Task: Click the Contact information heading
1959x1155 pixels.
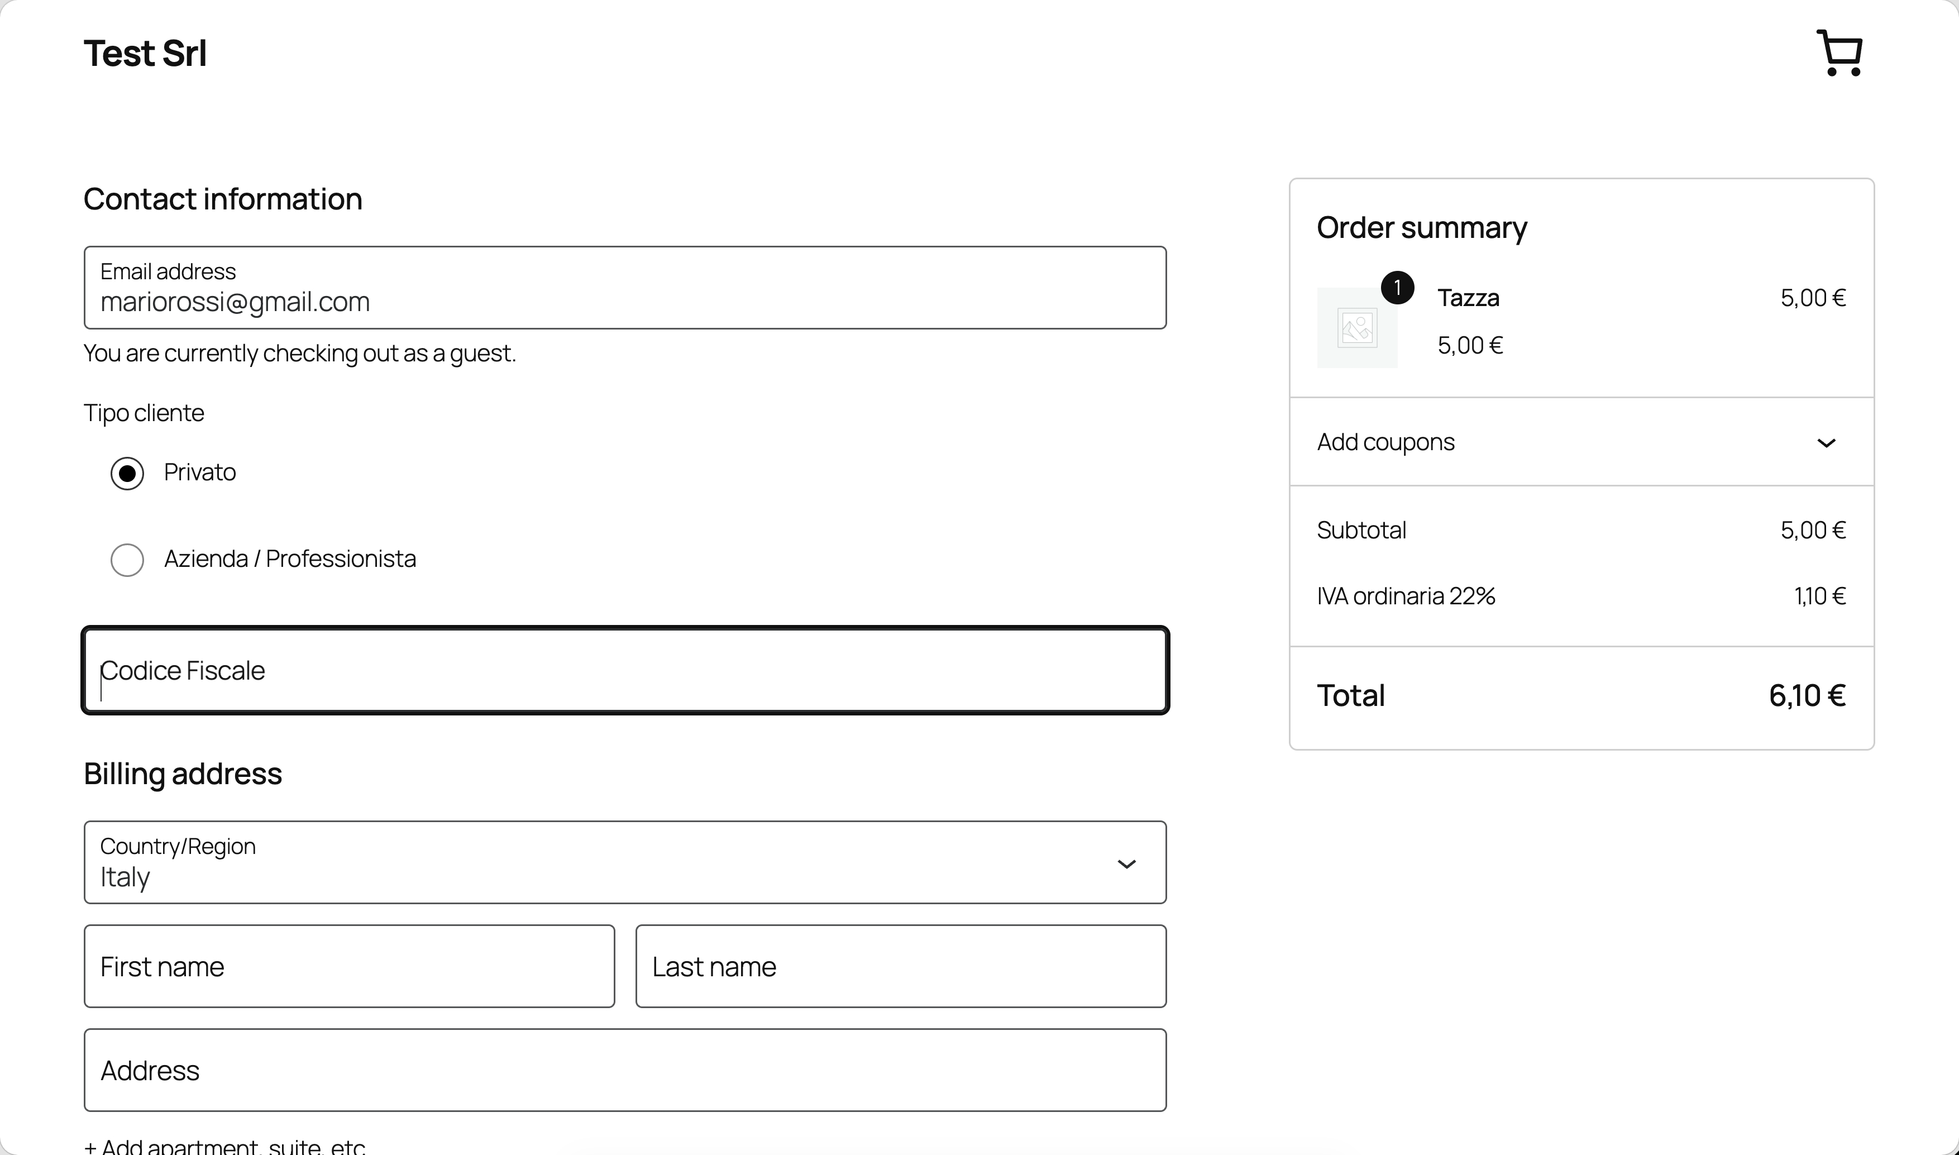Action: pos(222,199)
